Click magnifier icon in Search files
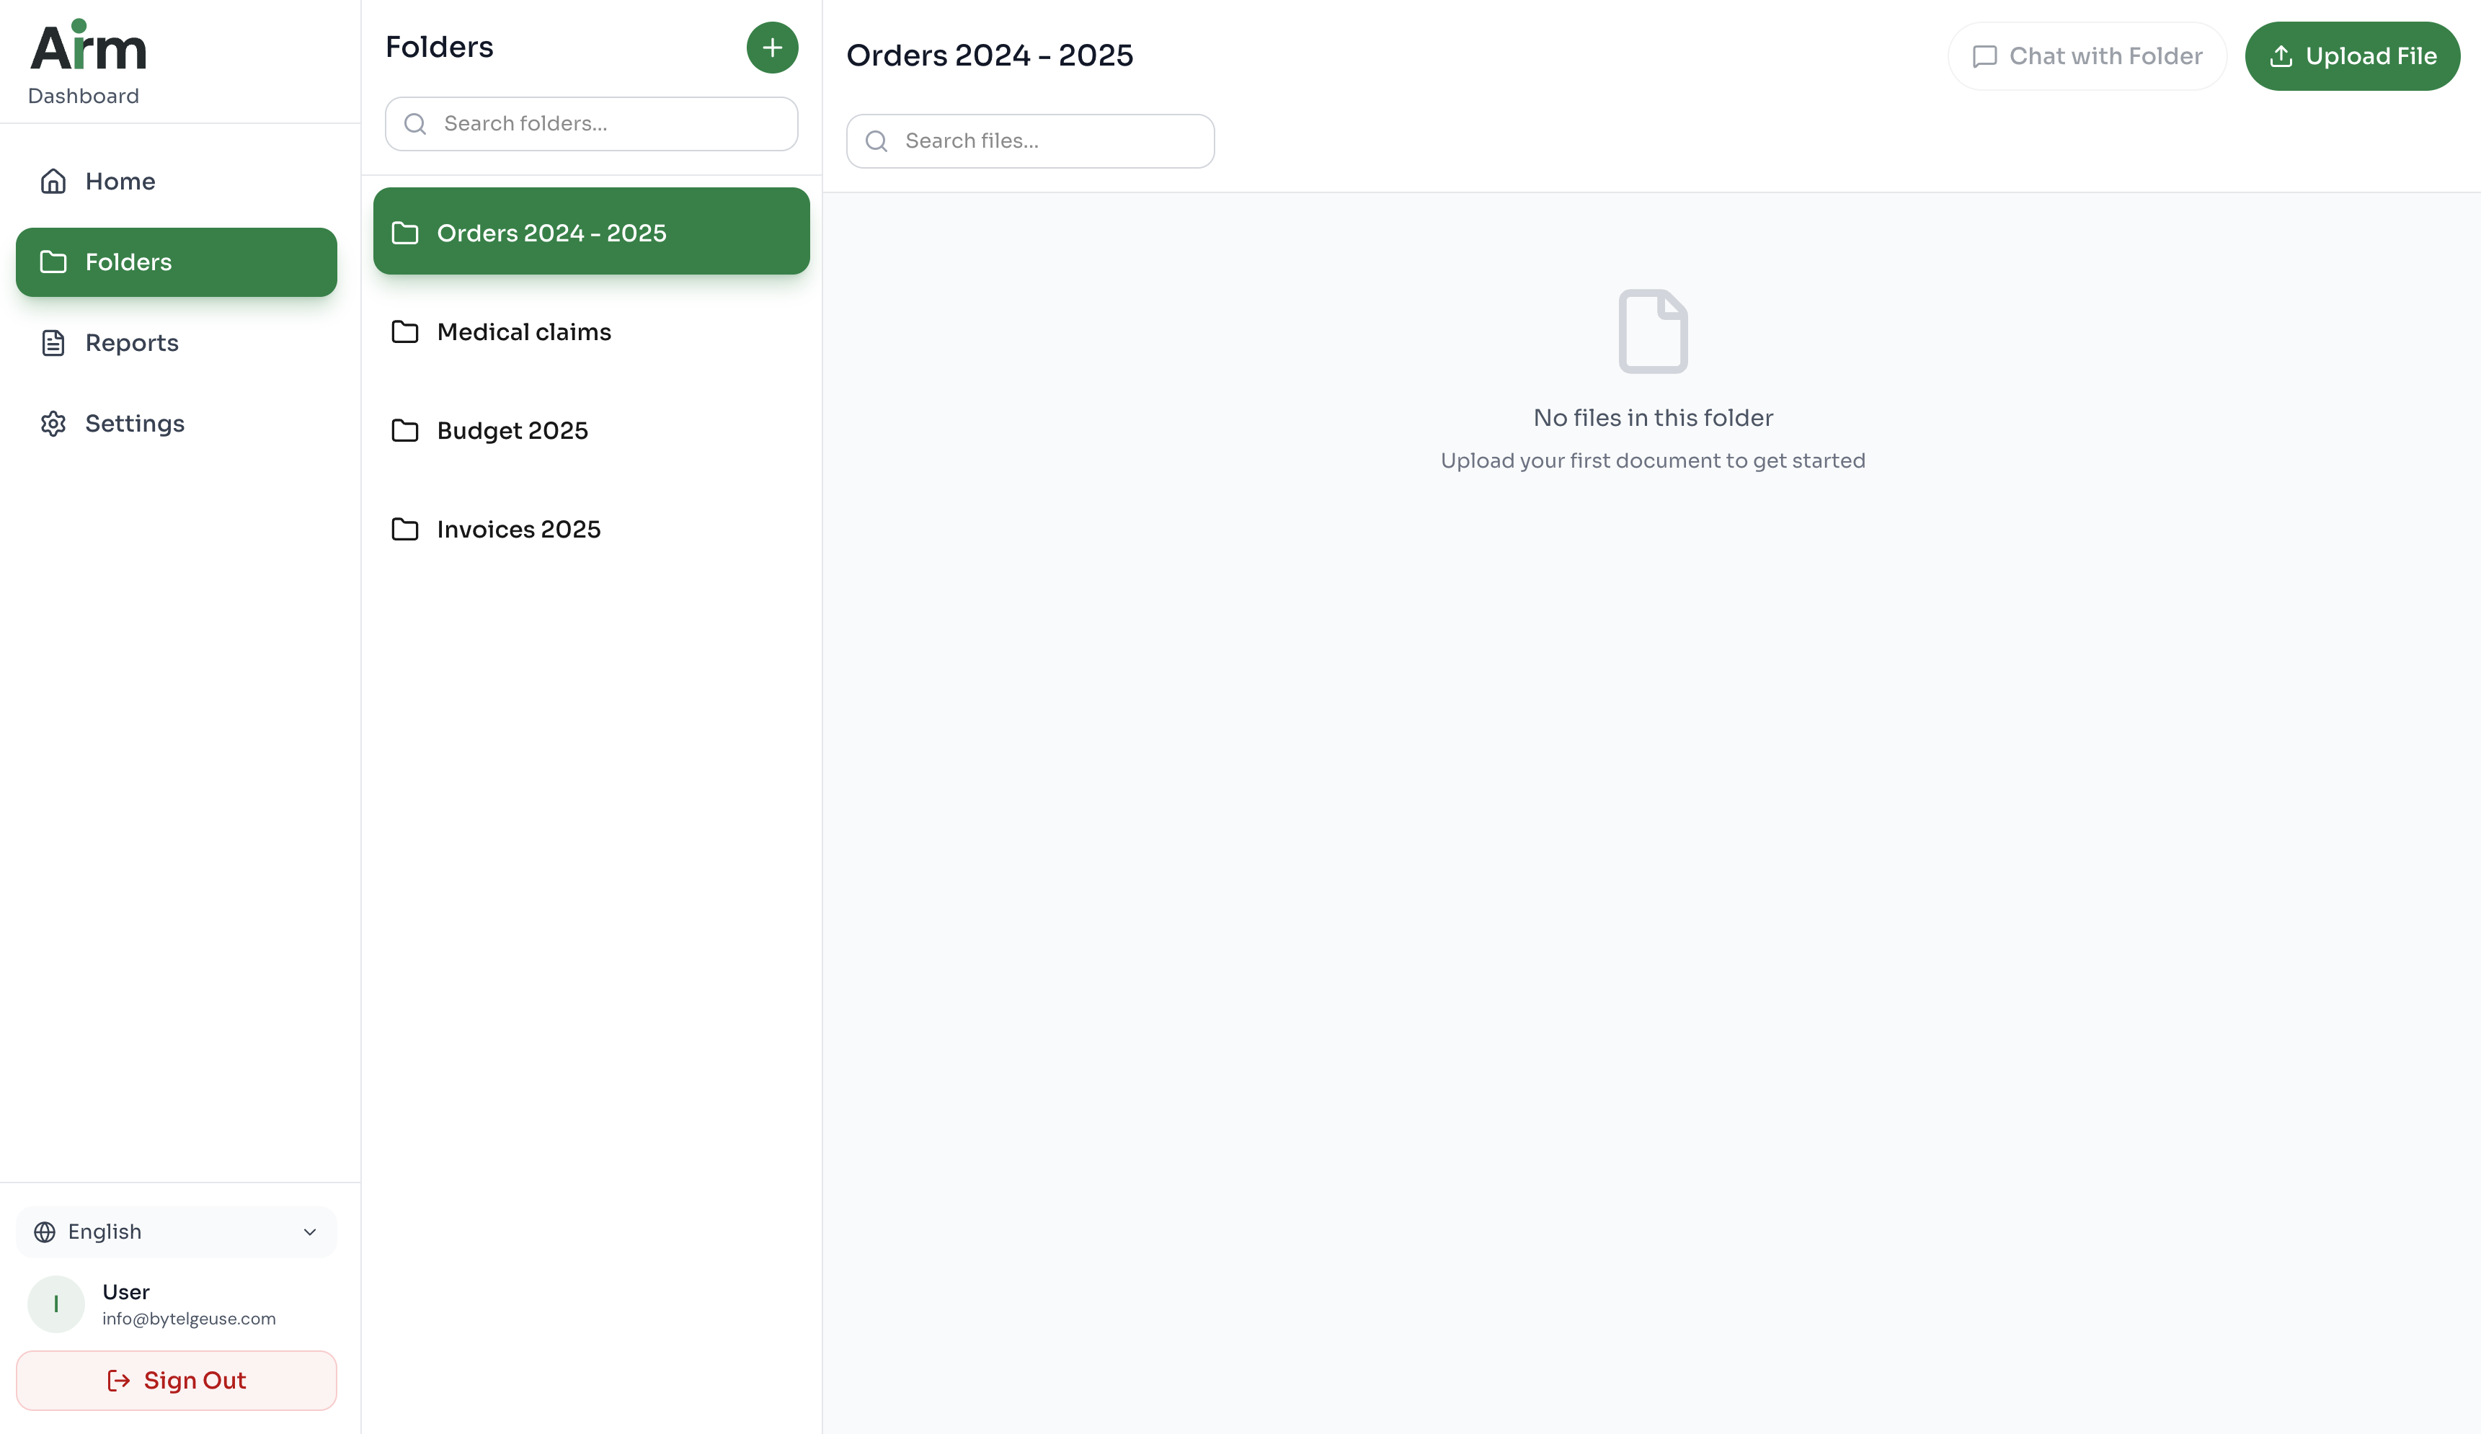Image resolution: width=2481 pixels, height=1434 pixels. (x=876, y=142)
